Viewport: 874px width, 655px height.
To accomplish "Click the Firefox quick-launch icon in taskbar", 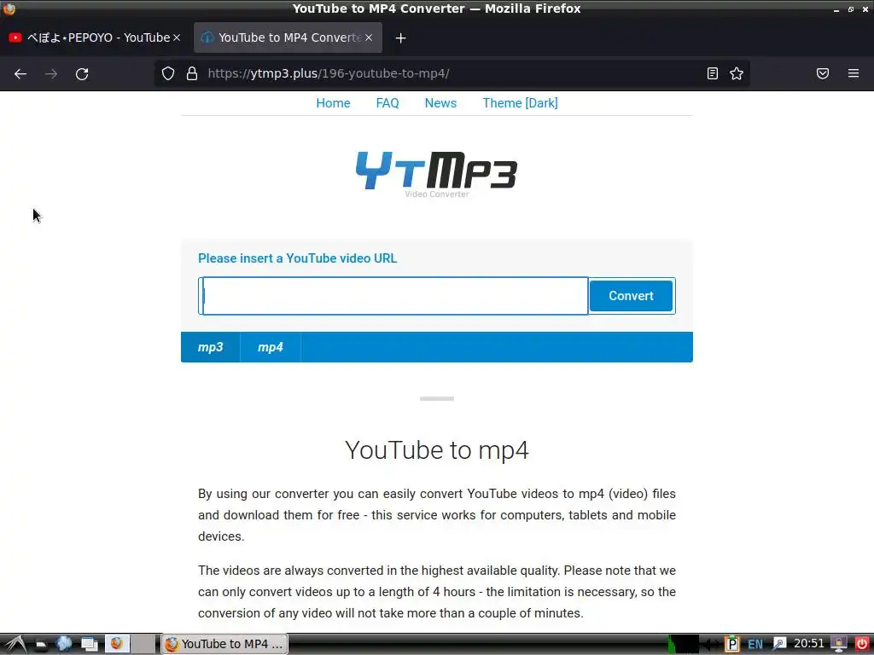I will pos(116,644).
